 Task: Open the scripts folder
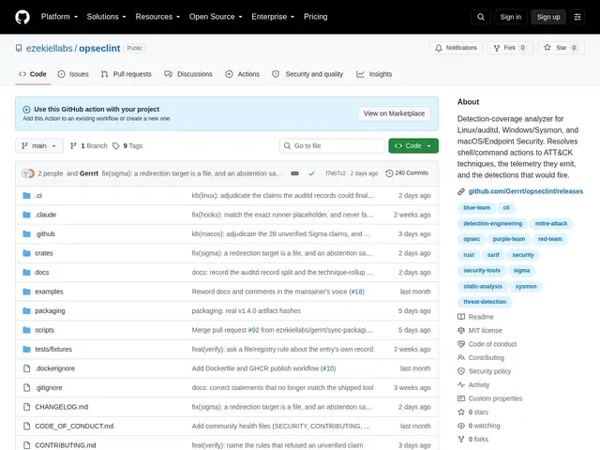(44, 330)
